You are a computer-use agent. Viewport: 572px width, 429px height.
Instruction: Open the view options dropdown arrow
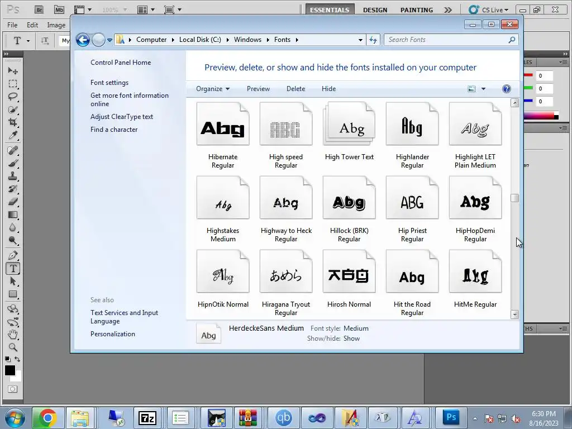point(483,89)
